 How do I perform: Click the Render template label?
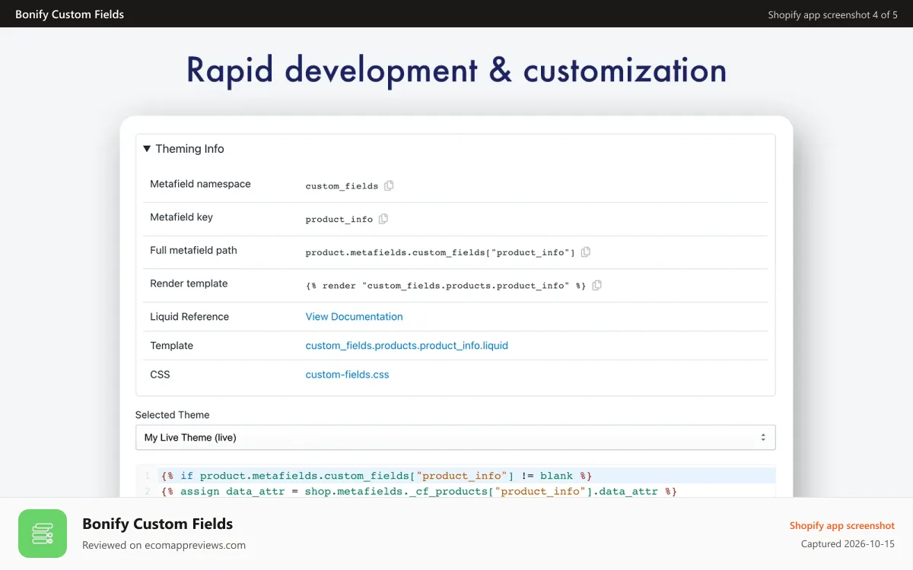tap(189, 283)
